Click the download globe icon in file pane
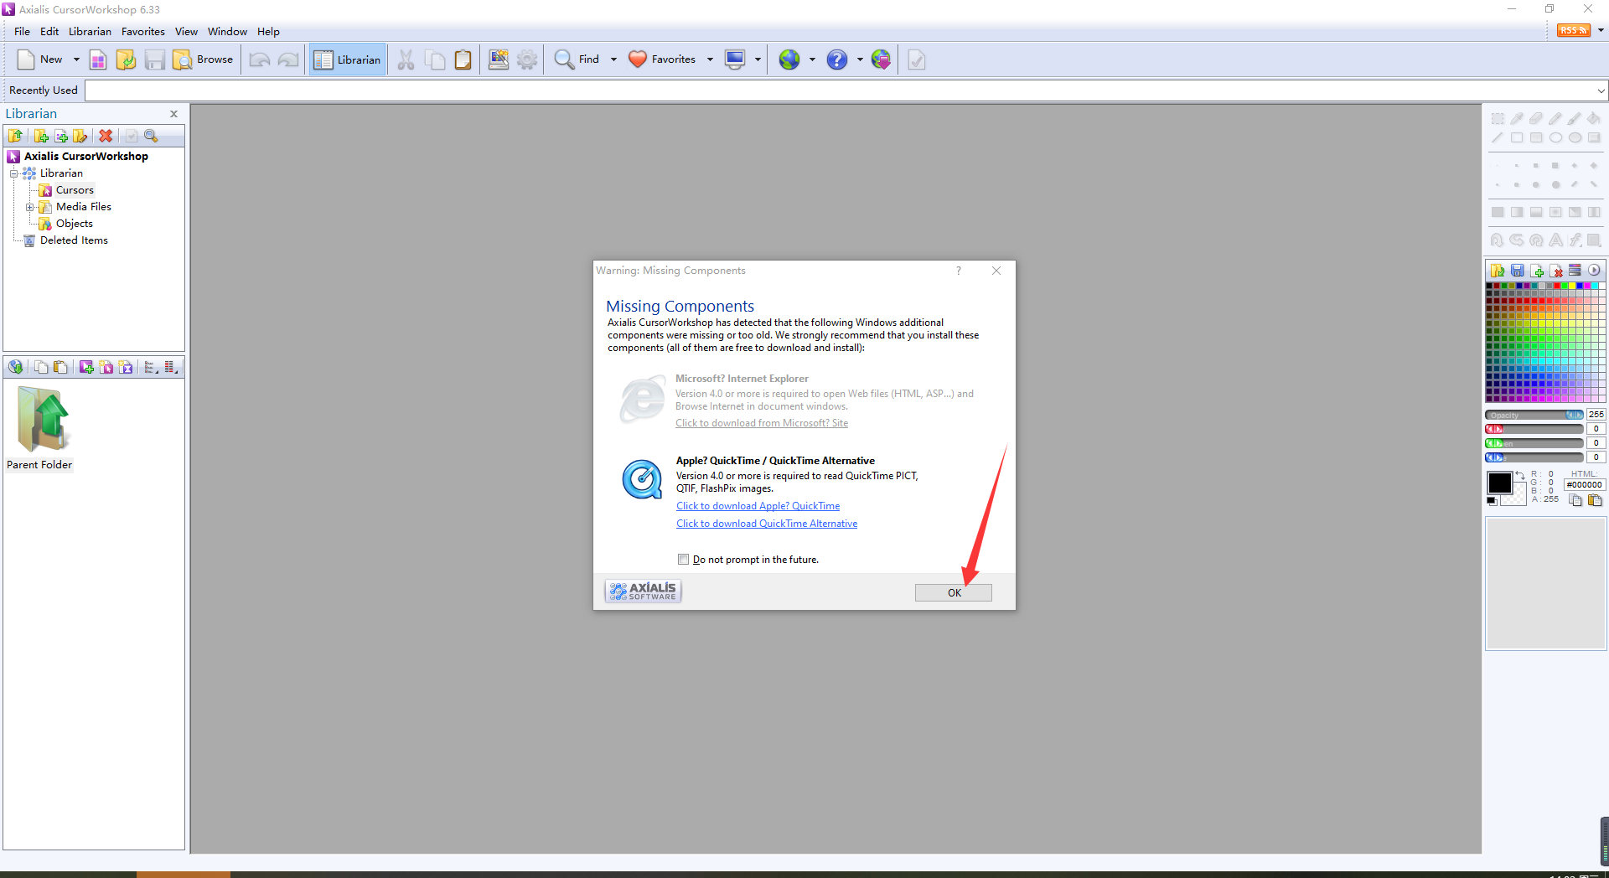This screenshot has height=878, width=1609. click(15, 367)
